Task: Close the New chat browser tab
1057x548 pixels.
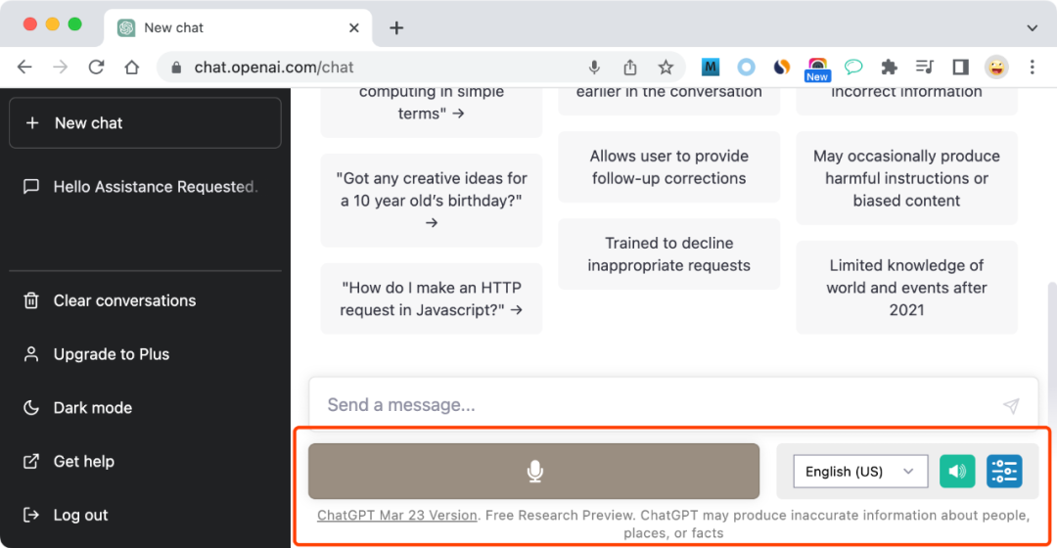Action: coord(354,27)
